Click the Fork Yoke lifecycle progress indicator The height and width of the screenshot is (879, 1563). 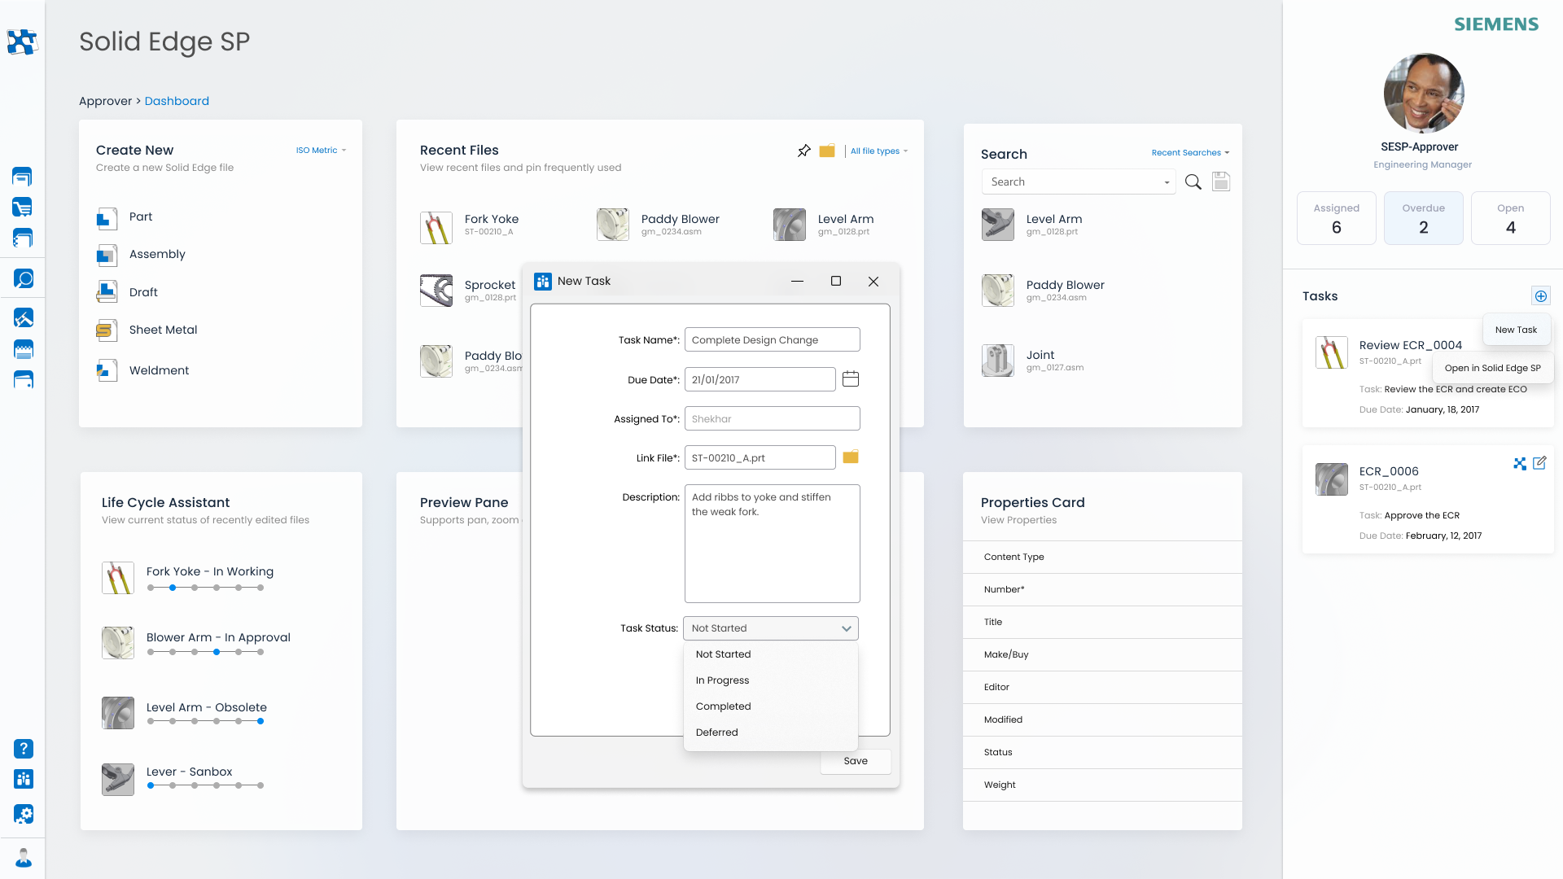tap(205, 588)
